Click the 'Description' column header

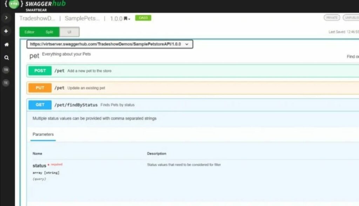(157, 153)
